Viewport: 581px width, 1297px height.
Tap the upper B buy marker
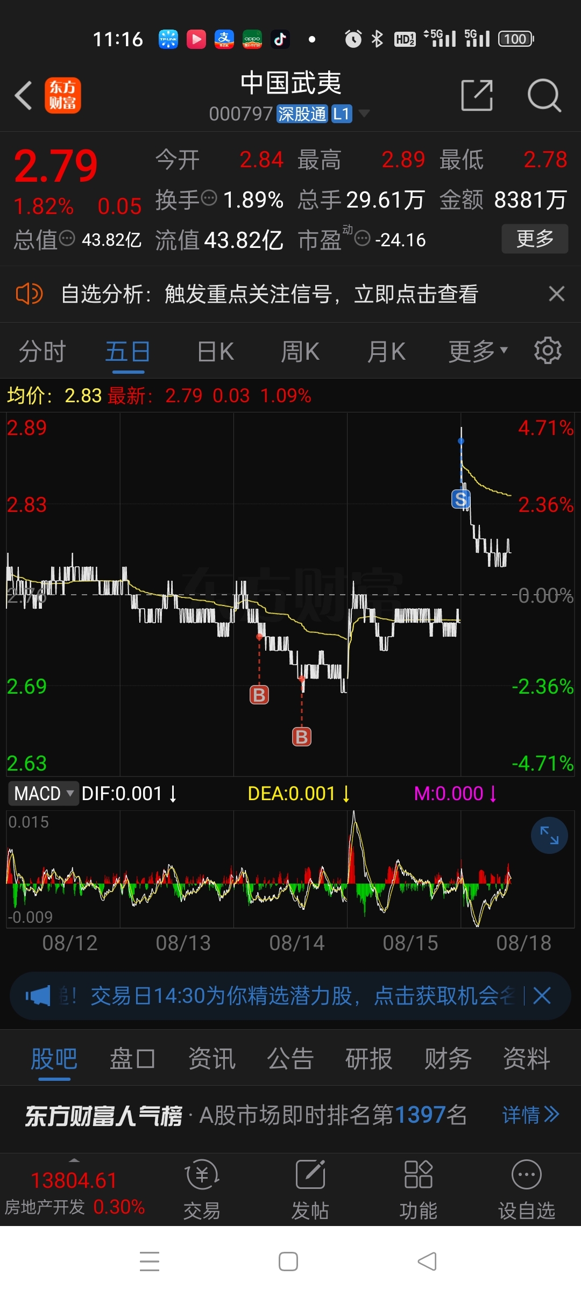coord(259,695)
